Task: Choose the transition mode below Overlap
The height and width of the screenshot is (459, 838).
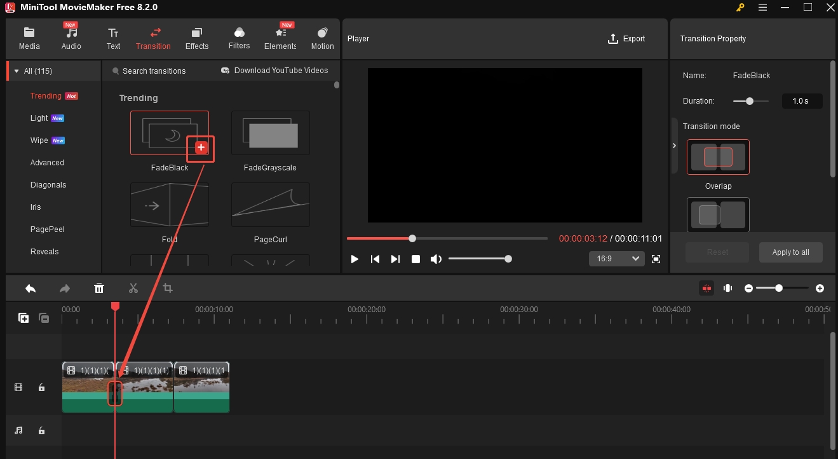Action: [718, 215]
